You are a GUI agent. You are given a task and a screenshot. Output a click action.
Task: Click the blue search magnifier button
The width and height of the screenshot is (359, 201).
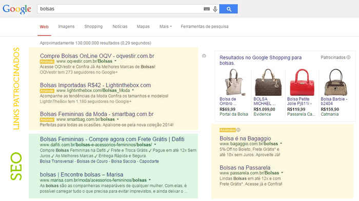pyautogui.click(x=229, y=9)
